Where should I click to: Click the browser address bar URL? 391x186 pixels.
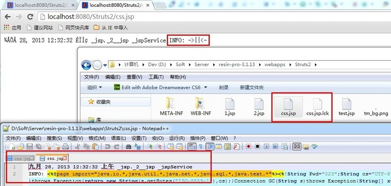tap(91, 17)
